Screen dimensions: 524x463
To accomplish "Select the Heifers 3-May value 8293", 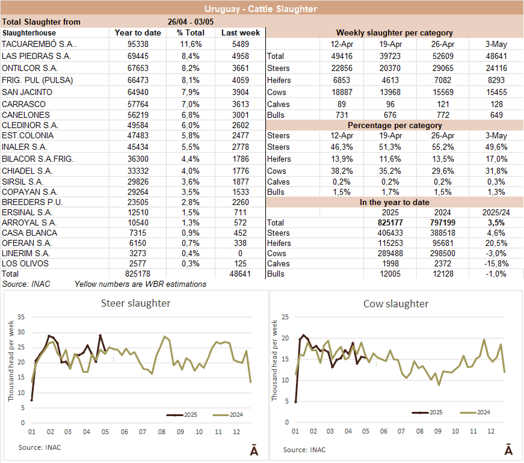I will [496, 80].
